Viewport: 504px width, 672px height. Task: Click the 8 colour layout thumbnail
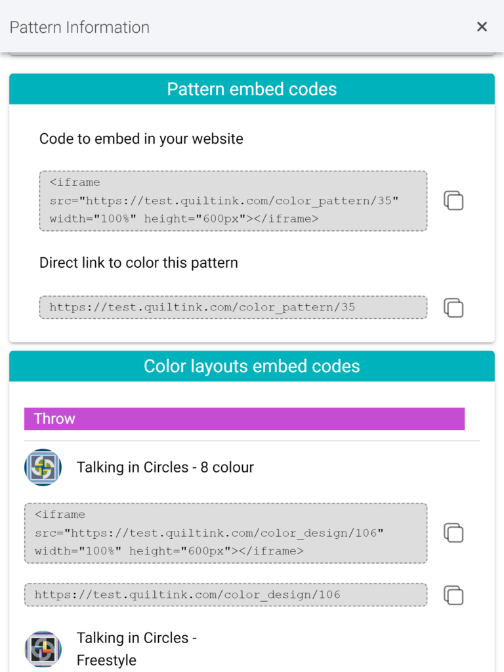pyautogui.click(x=43, y=467)
